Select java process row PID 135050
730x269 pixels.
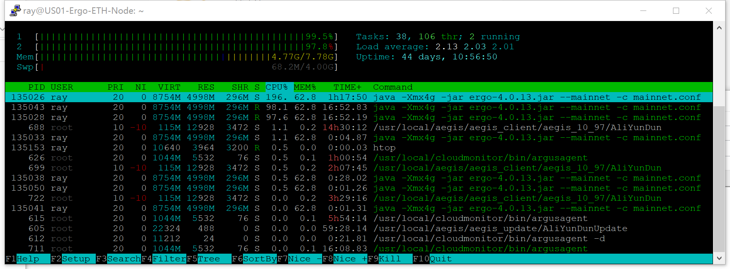click(359, 188)
